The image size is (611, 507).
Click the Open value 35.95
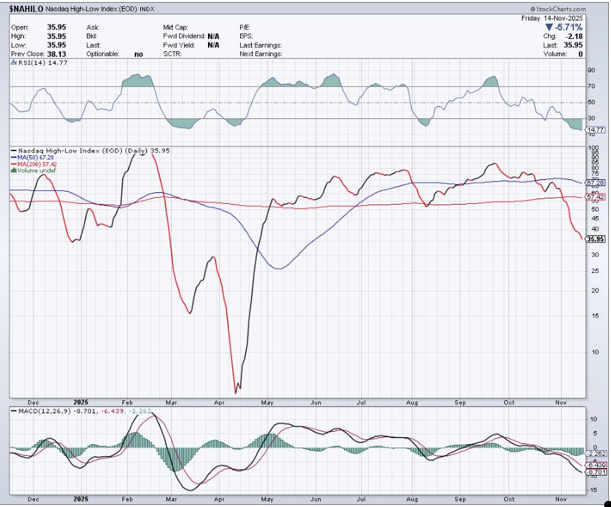point(57,27)
